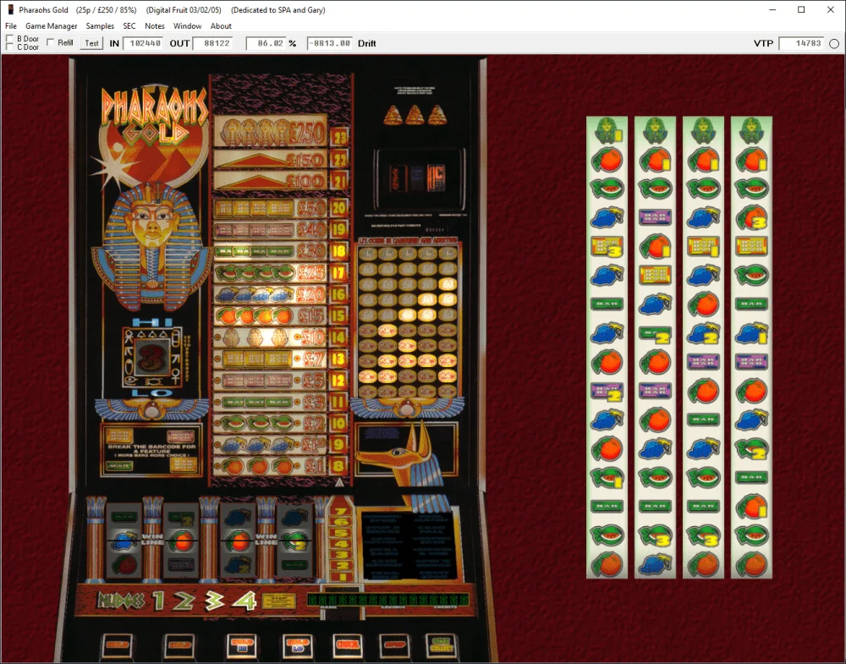Click the Nudges number 4 lamp
This screenshot has width=846, height=664.
[244, 601]
